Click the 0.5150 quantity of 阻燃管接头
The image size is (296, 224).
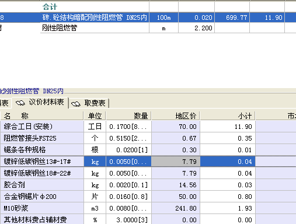128,138
